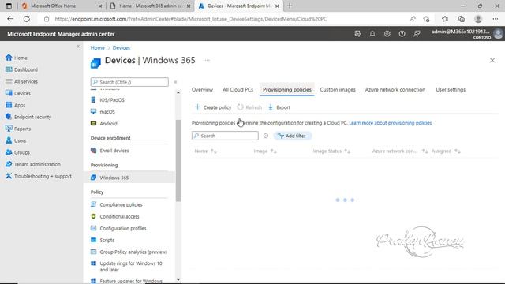This screenshot has height=284, width=505.
Task: Click Create policy button
Action: click(x=213, y=107)
